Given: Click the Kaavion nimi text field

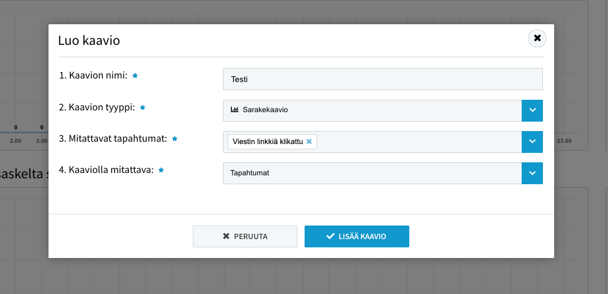Looking at the screenshot, I should 383,79.
